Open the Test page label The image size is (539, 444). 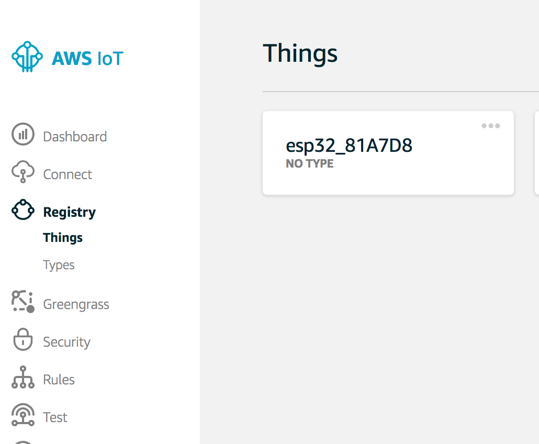coord(55,417)
